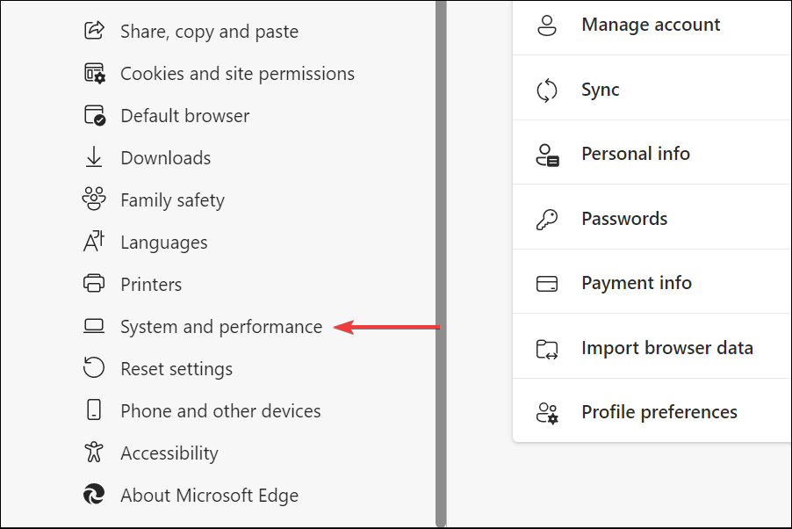Open the Languages settings page
This screenshot has height=529, width=792.
coord(163,243)
